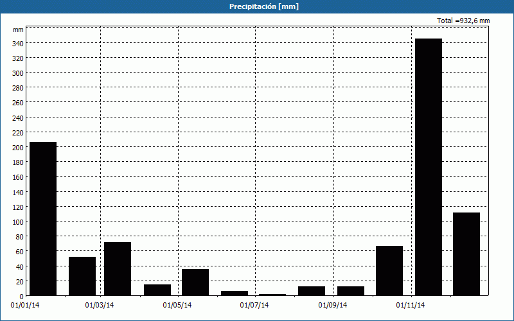This screenshot has height=321, width=514.
Task: Click the '01/11/14' axis date label
Action: coord(411,306)
